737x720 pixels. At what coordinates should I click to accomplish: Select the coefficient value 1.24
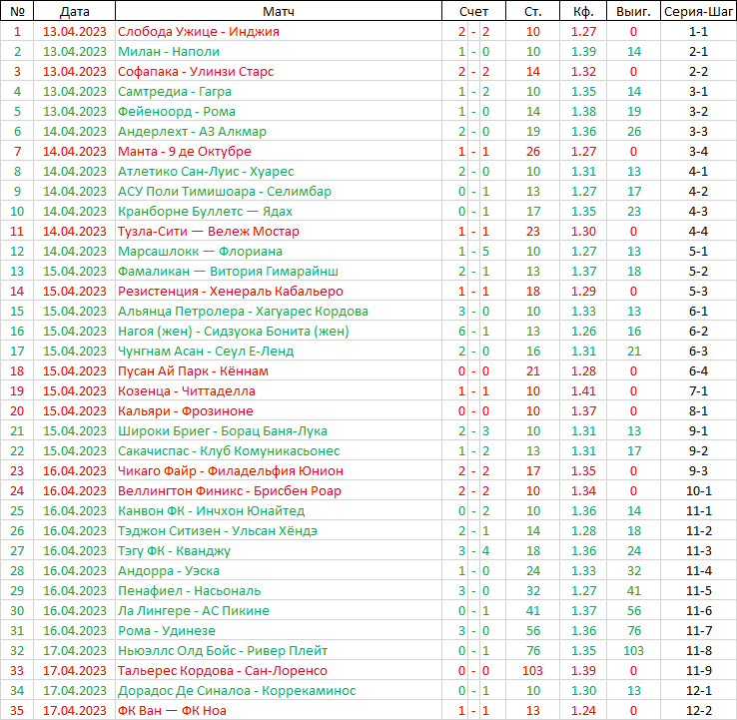583,710
